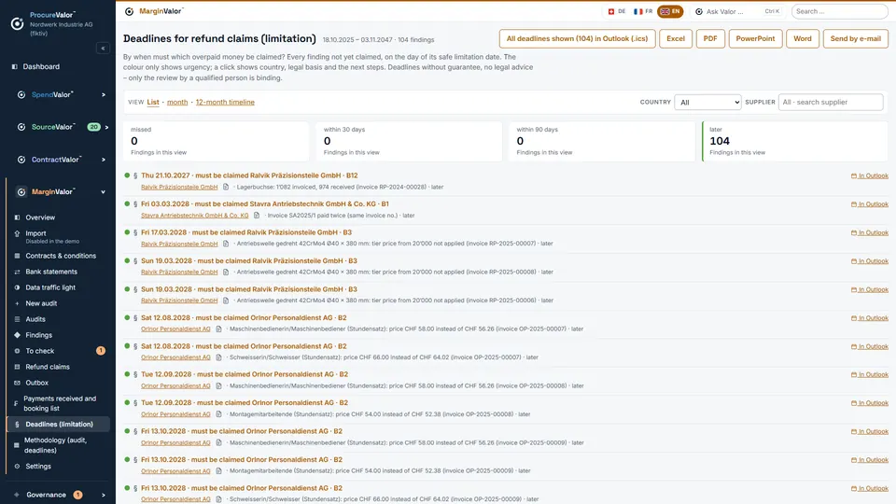Export as PDF
896x504 pixels.
pos(710,39)
